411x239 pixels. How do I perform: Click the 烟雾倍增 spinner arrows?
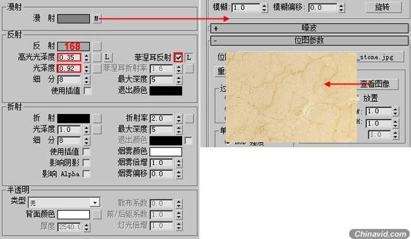coord(179,163)
